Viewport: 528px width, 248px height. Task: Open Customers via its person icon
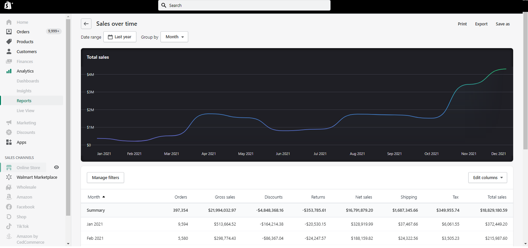[x=9, y=51]
